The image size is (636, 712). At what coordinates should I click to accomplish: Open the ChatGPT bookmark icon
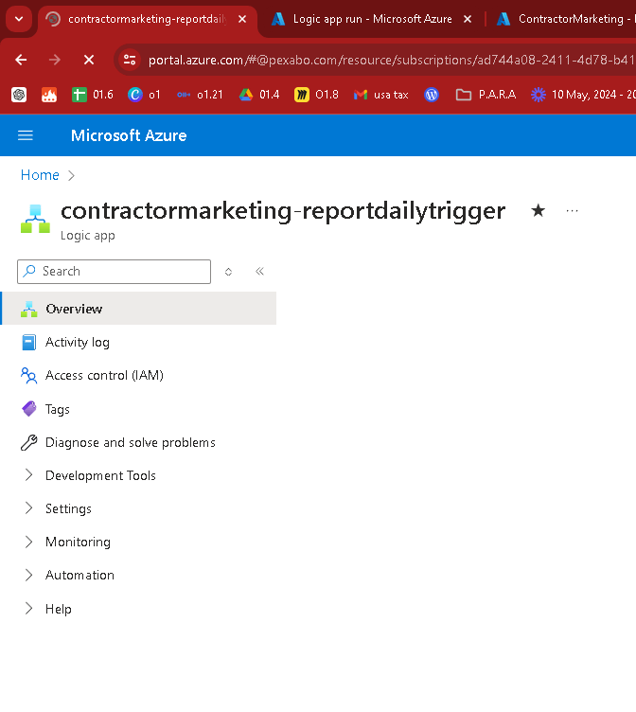pos(19,95)
